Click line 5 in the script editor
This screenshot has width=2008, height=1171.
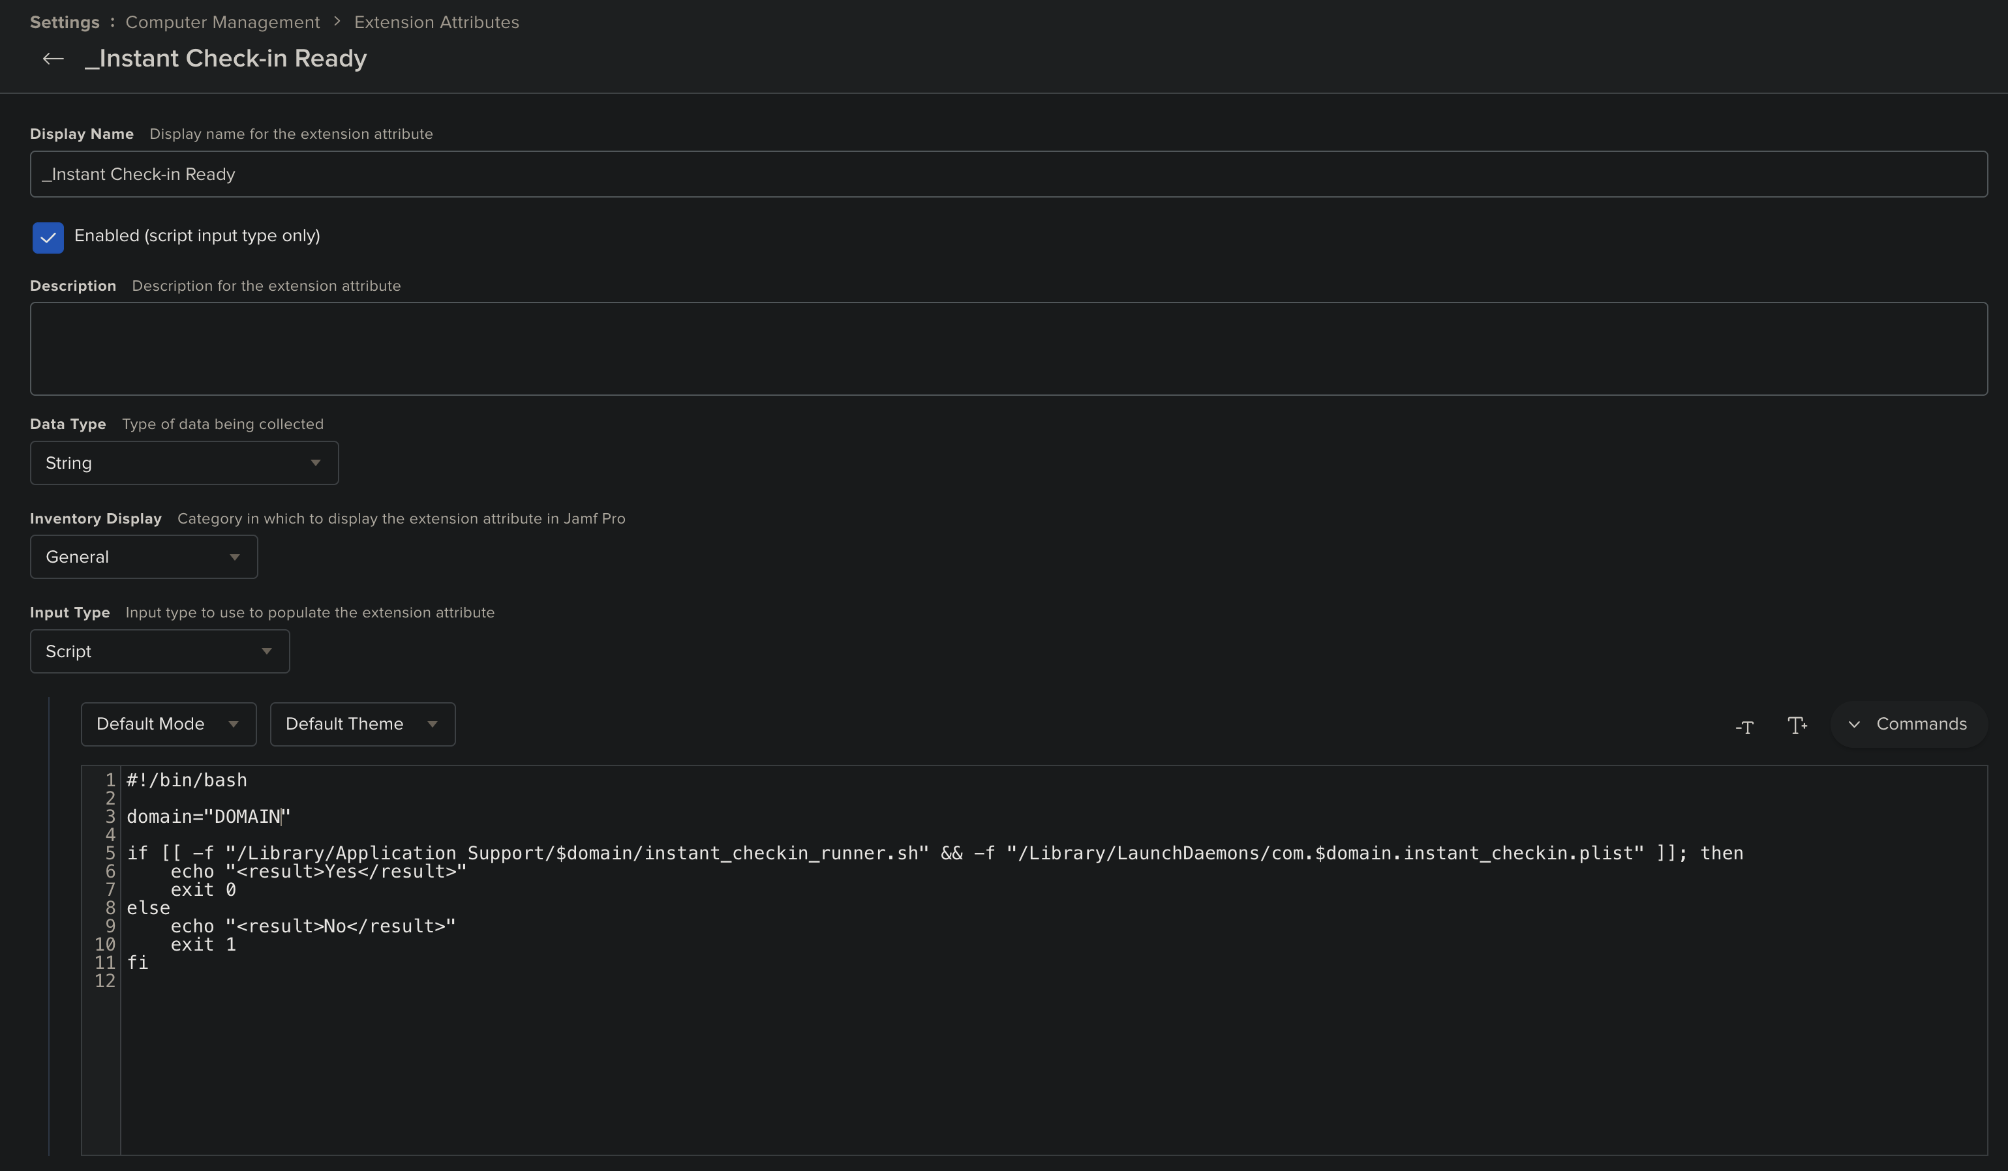coord(934,853)
